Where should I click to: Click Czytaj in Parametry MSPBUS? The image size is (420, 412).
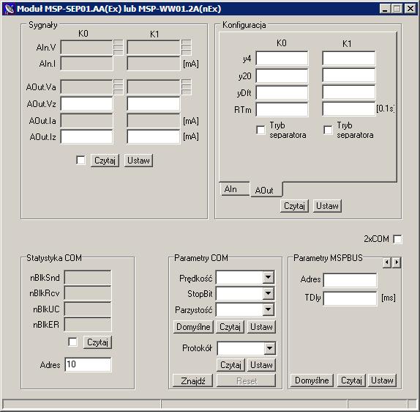pyautogui.click(x=351, y=380)
